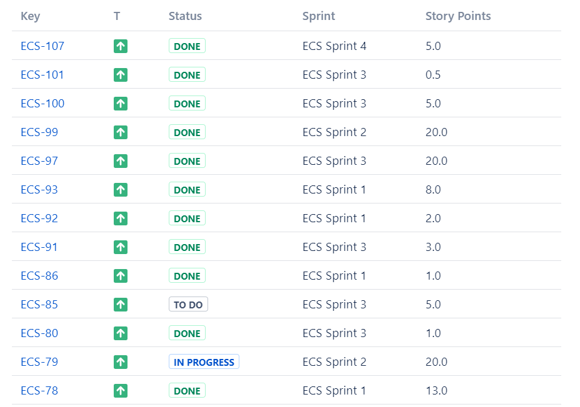Click the issue type icon in ECS-91 row
580x407 pixels.
point(121,247)
